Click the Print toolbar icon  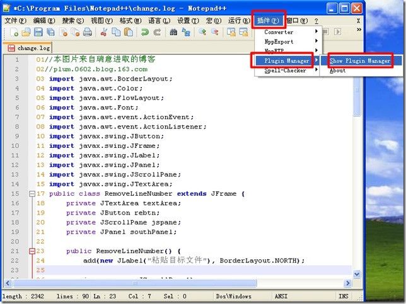click(88, 32)
